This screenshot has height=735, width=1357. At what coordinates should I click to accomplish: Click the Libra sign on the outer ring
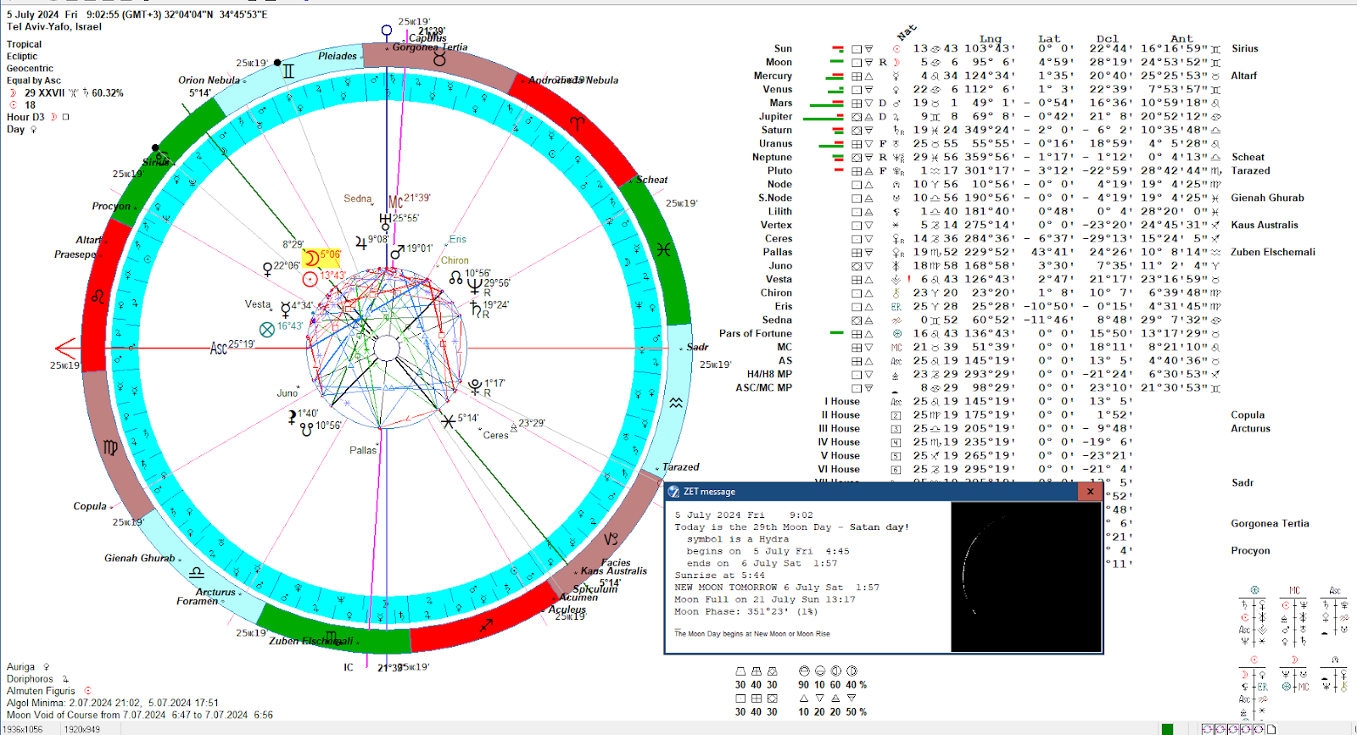pyautogui.click(x=197, y=572)
